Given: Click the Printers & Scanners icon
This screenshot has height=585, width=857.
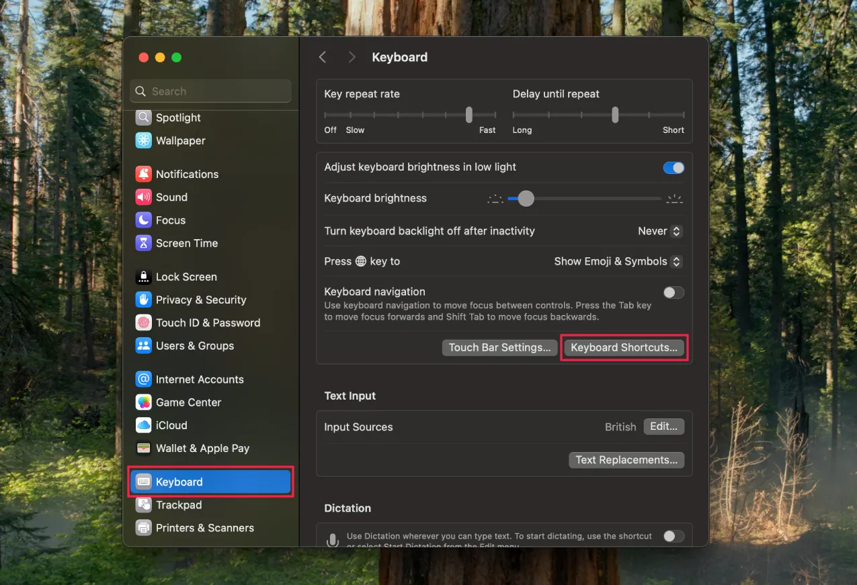Looking at the screenshot, I should point(143,527).
